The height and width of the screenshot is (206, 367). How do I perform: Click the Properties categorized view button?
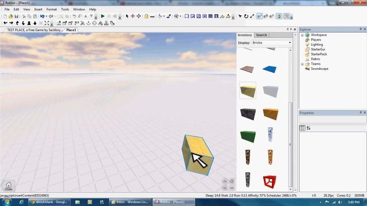[x=302, y=128]
